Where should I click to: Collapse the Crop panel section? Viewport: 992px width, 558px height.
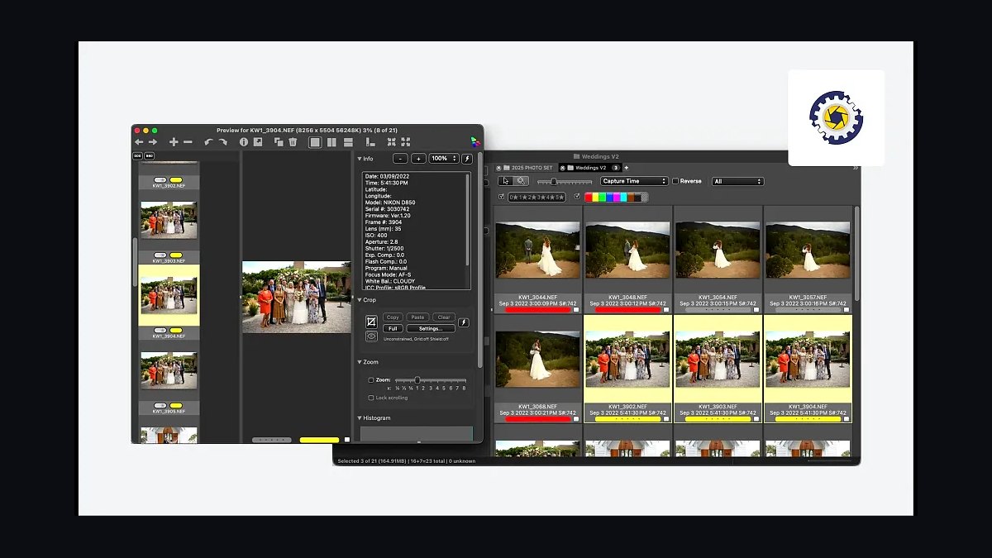tap(360, 300)
